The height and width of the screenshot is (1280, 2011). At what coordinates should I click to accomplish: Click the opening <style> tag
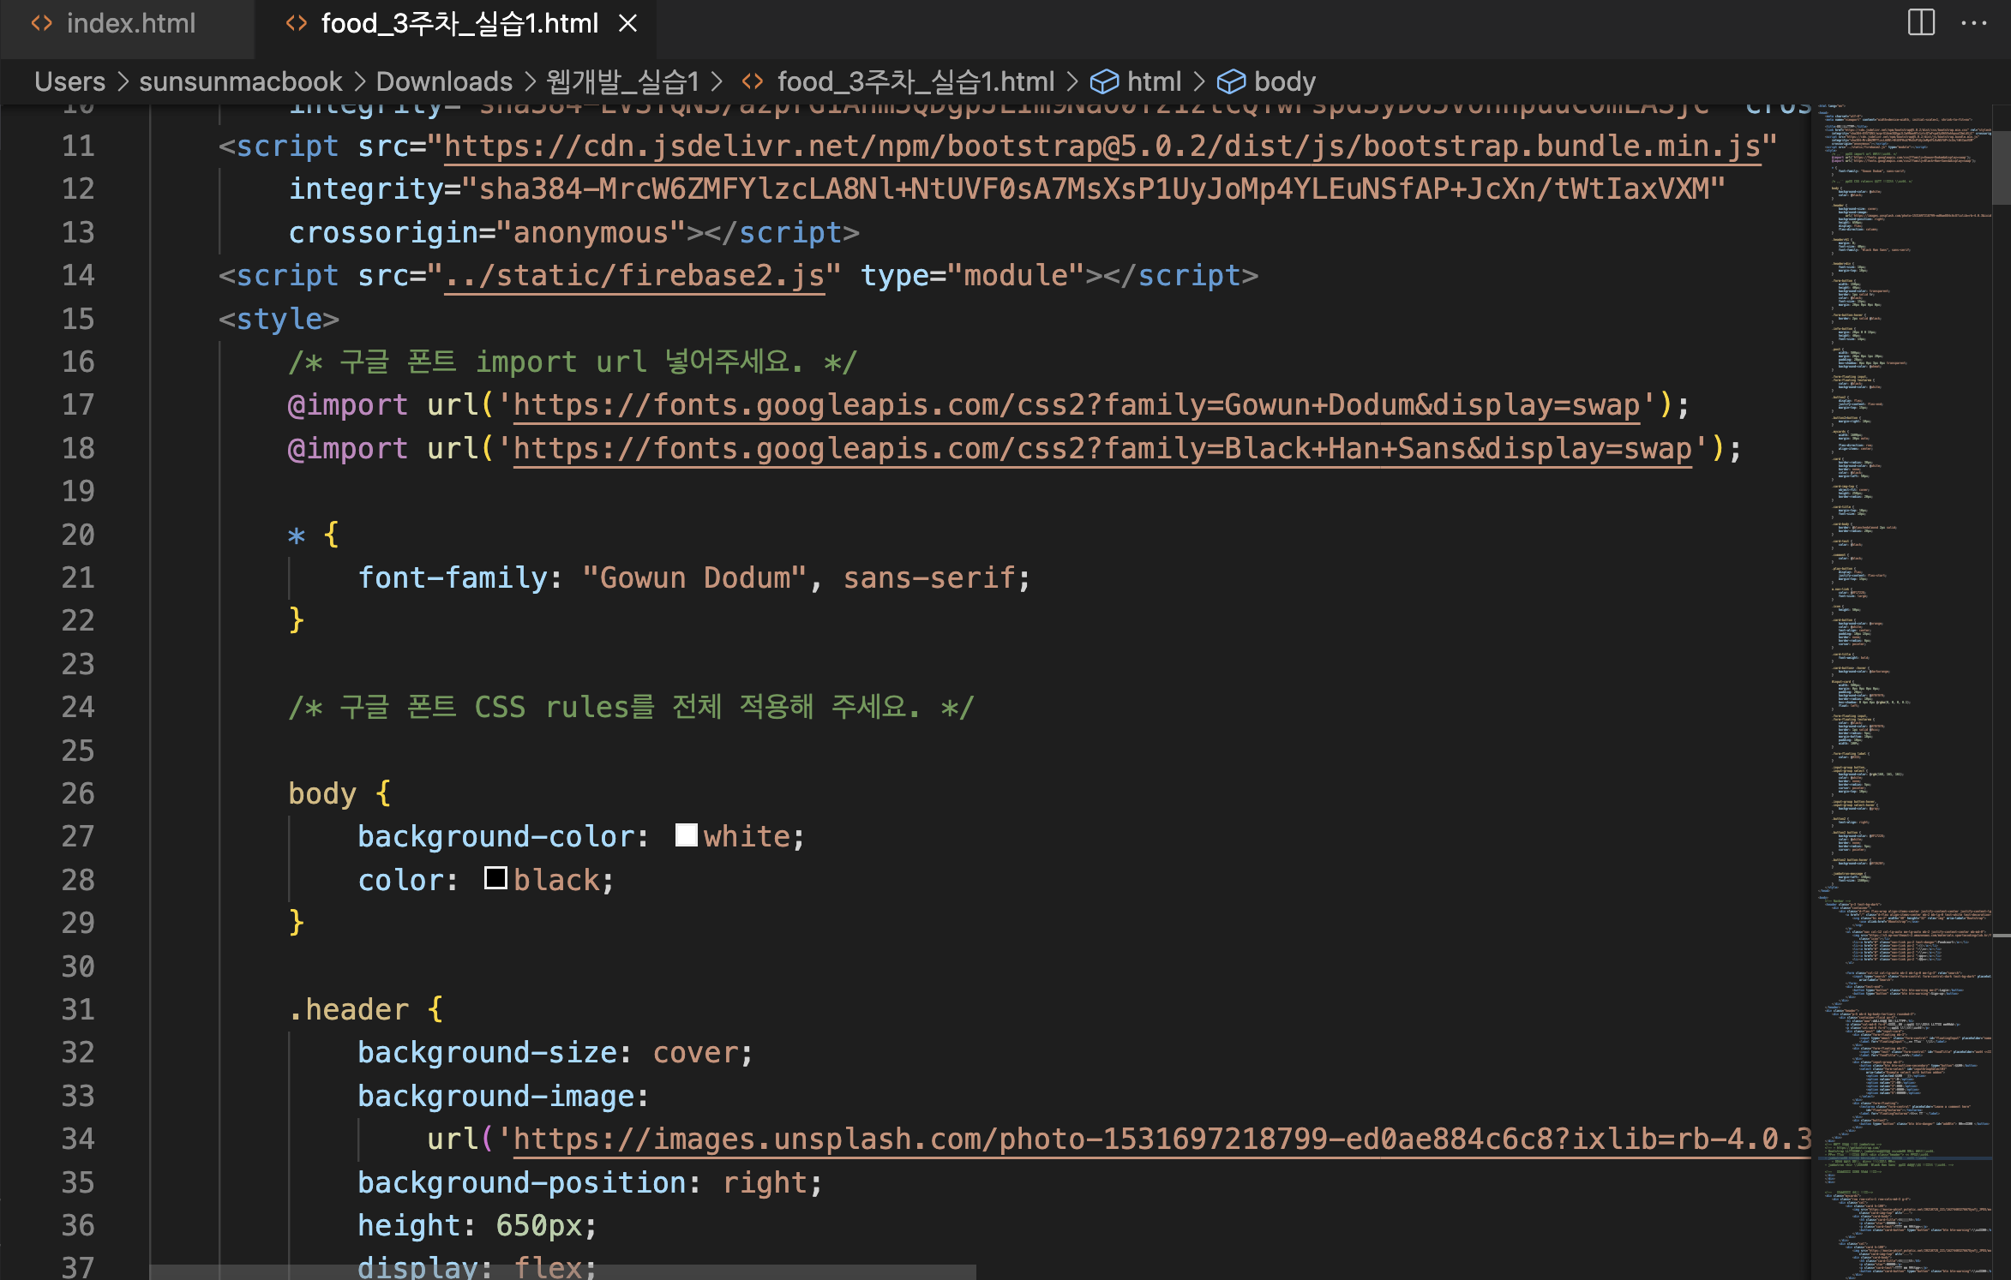point(279,320)
